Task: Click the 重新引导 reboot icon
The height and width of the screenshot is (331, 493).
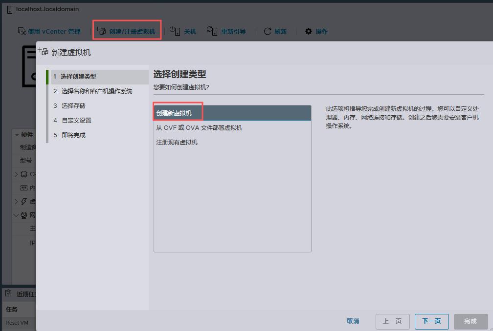Action: 213,31
